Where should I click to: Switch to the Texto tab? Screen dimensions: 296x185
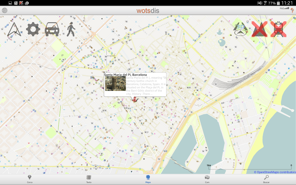89,179
